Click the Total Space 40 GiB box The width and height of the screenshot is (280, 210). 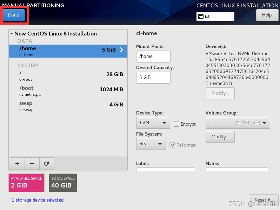click(63, 183)
